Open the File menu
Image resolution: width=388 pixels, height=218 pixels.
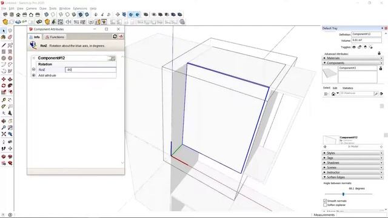point(4,8)
